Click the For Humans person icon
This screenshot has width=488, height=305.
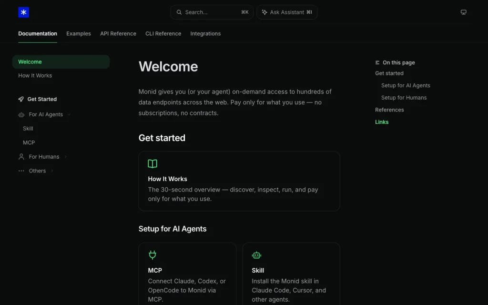21,156
